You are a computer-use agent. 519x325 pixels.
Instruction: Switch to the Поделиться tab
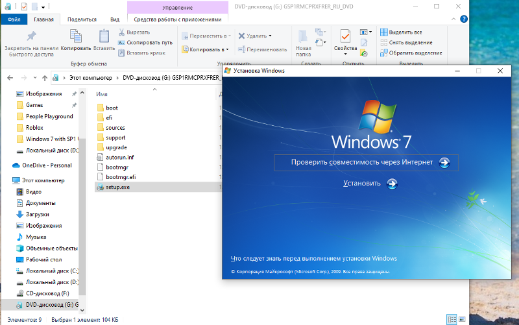tap(82, 19)
